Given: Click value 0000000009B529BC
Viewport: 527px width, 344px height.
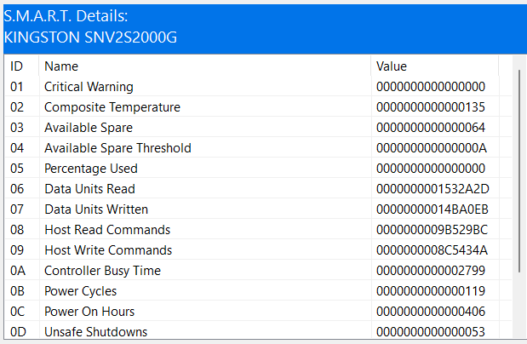Looking at the screenshot, I should (x=432, y=230).
